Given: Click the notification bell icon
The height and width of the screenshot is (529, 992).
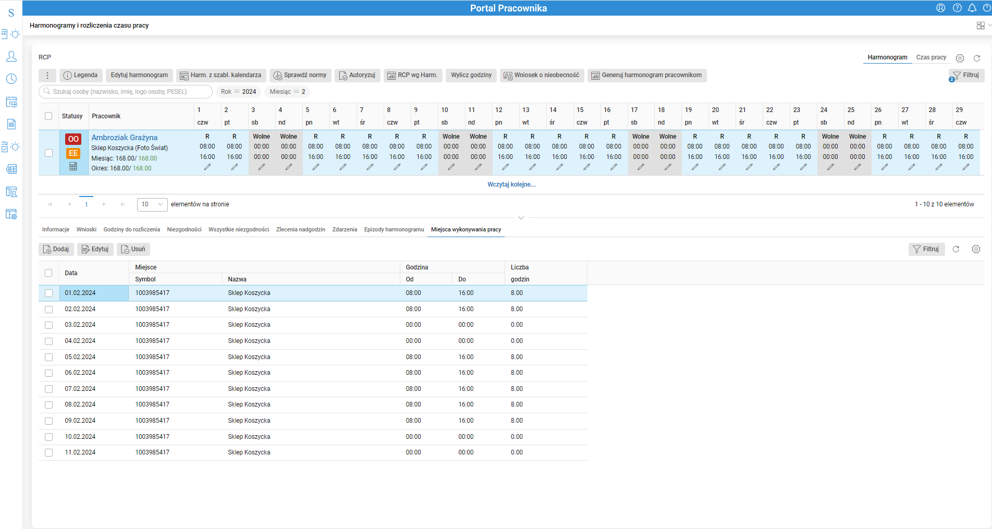Looking at the screenshot, I should pos(972,8).
